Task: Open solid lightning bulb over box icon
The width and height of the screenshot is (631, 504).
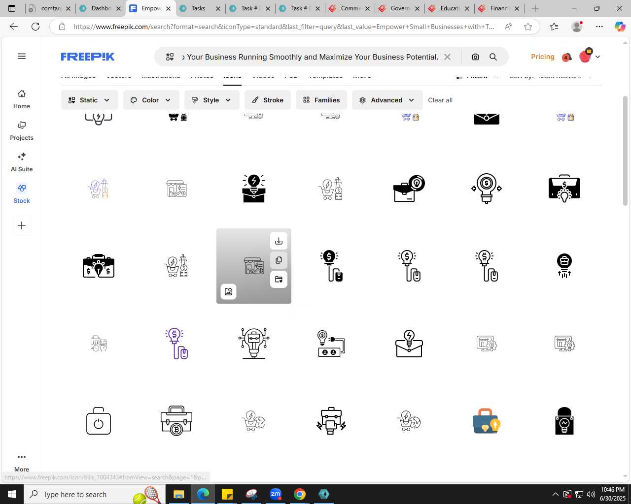Action: (x=254, y=189)
